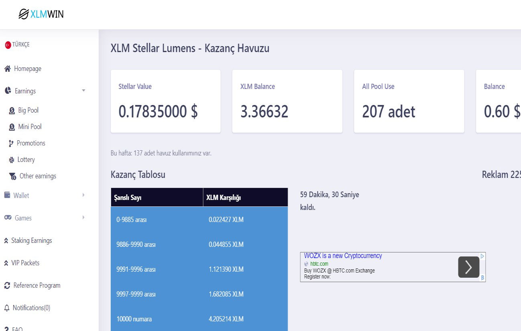Open the Reference Program page
Image resolution: width=521 pixels, height=331 pixels.
tap(37, 285)
